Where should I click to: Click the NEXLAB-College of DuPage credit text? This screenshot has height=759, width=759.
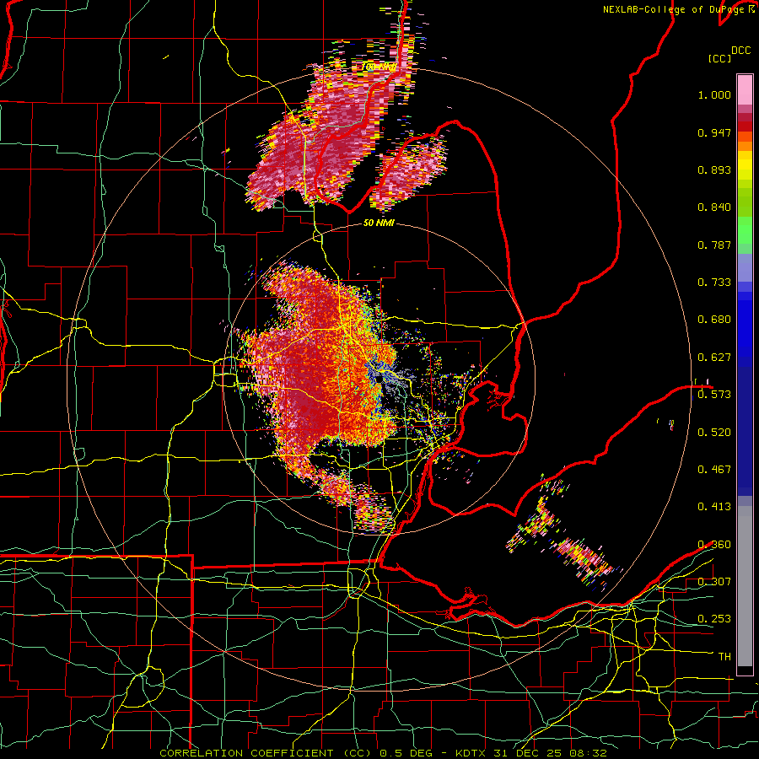pos(675,9)
